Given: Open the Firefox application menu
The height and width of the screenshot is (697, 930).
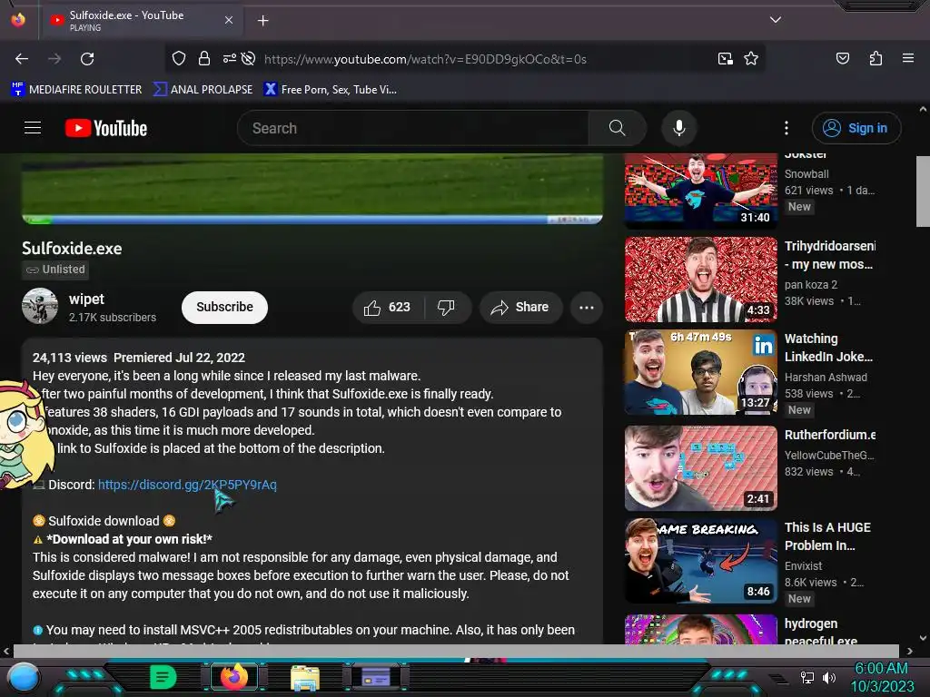Looking at the screenshot, I should coord(907,58).
